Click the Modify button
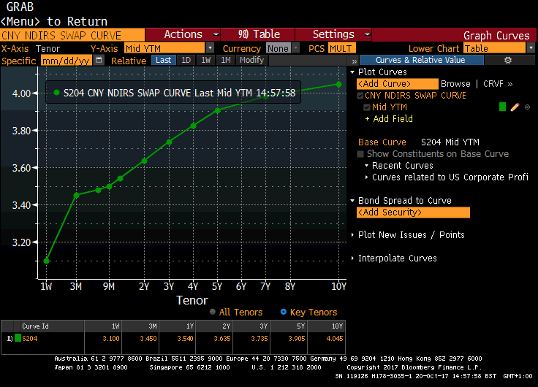Viewport: 538px width, 387px height. click(x=251, y=61)
